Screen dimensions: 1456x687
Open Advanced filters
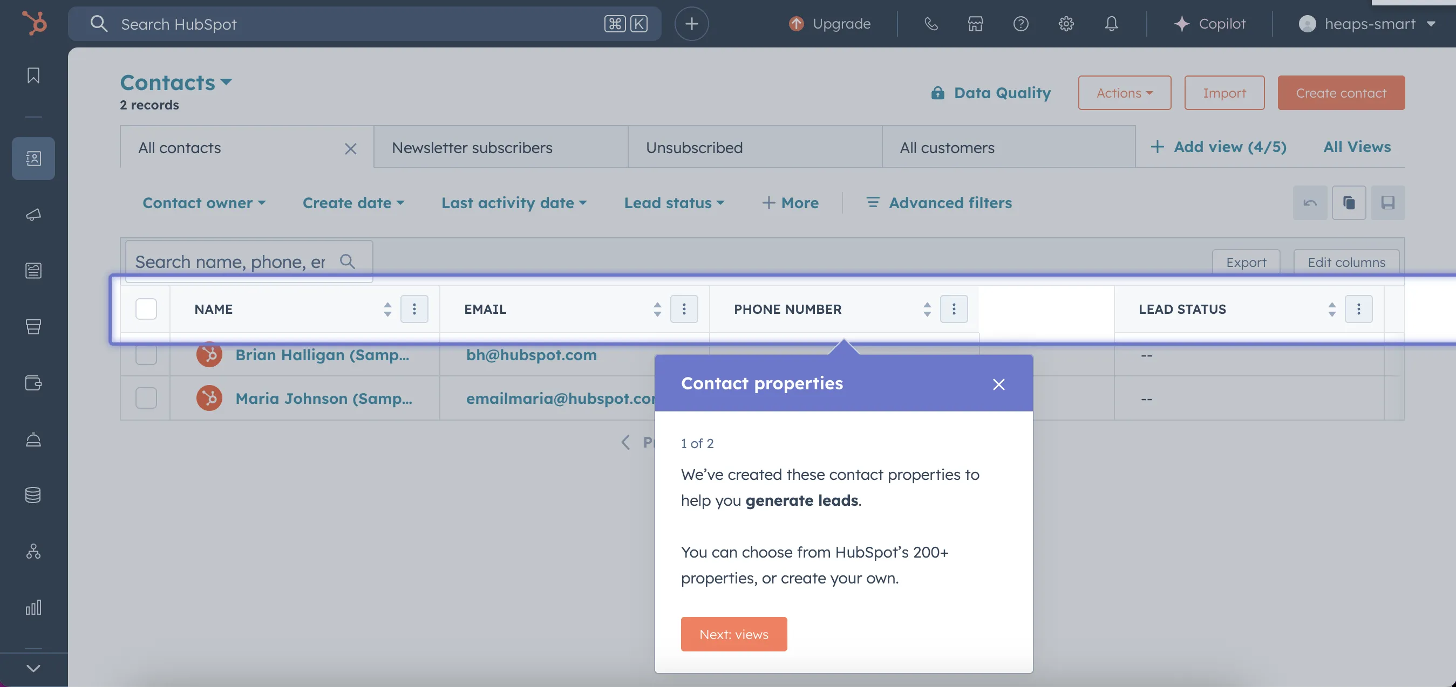click(x=939, y=203)
